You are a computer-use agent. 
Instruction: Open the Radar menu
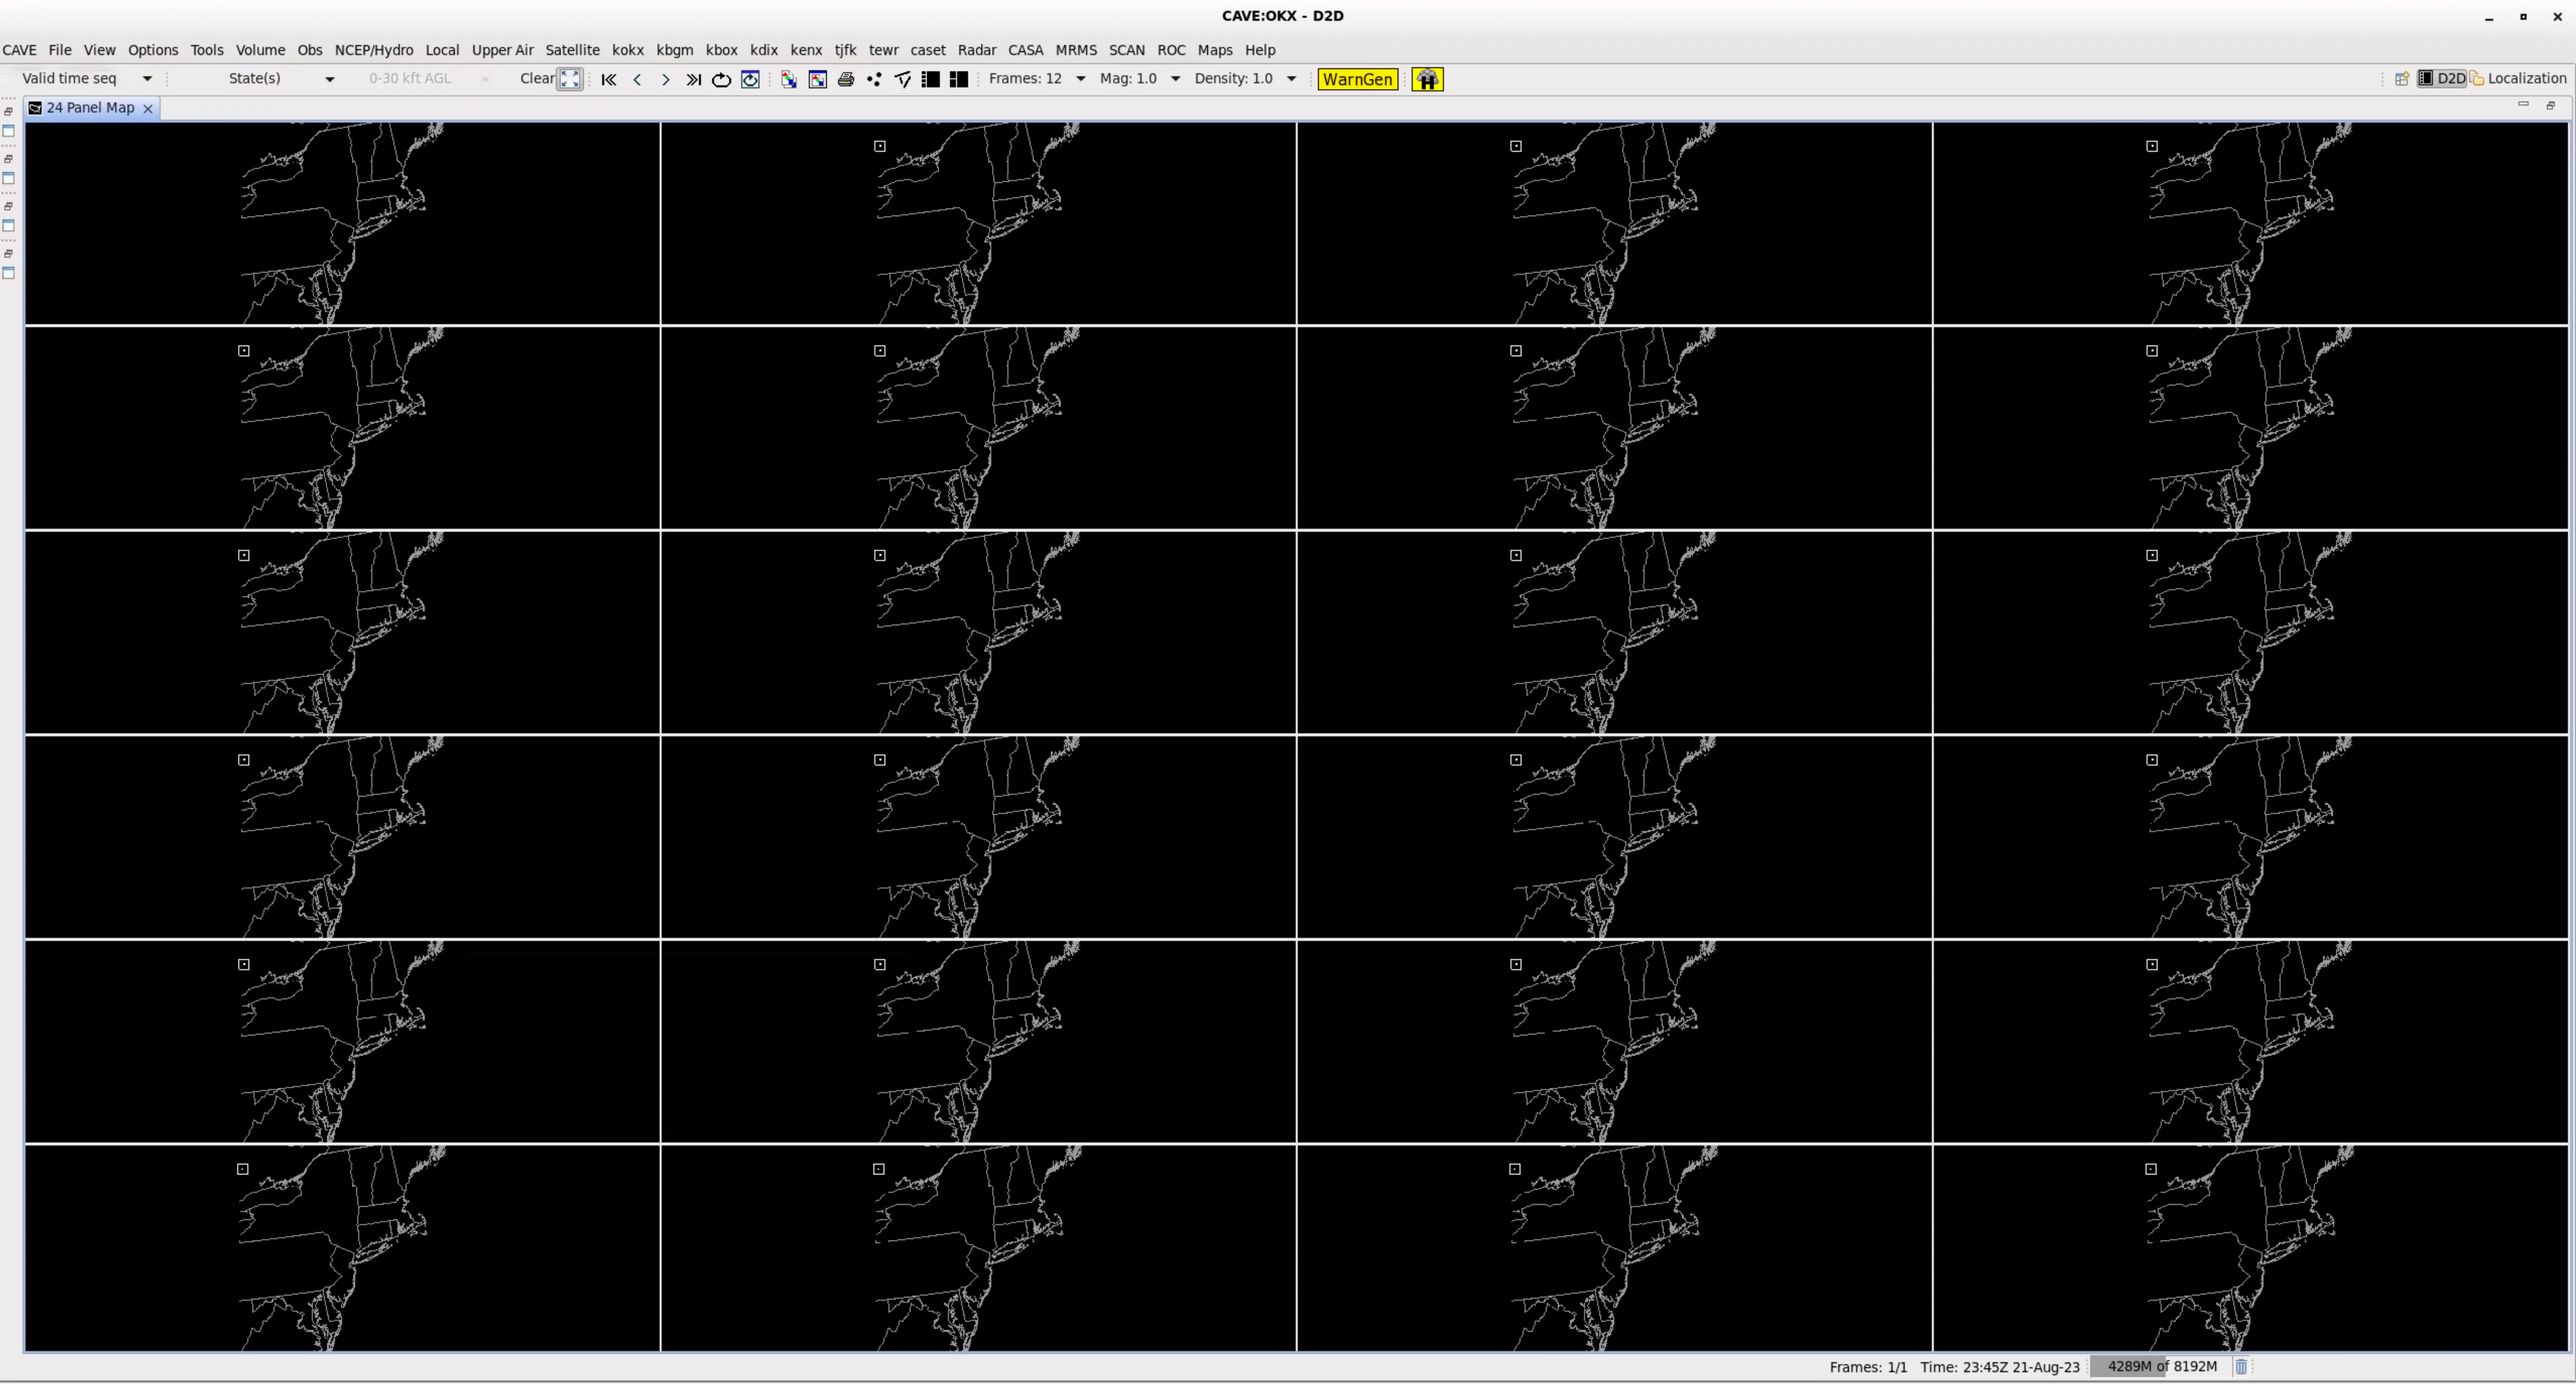click(x=977, y=50)
